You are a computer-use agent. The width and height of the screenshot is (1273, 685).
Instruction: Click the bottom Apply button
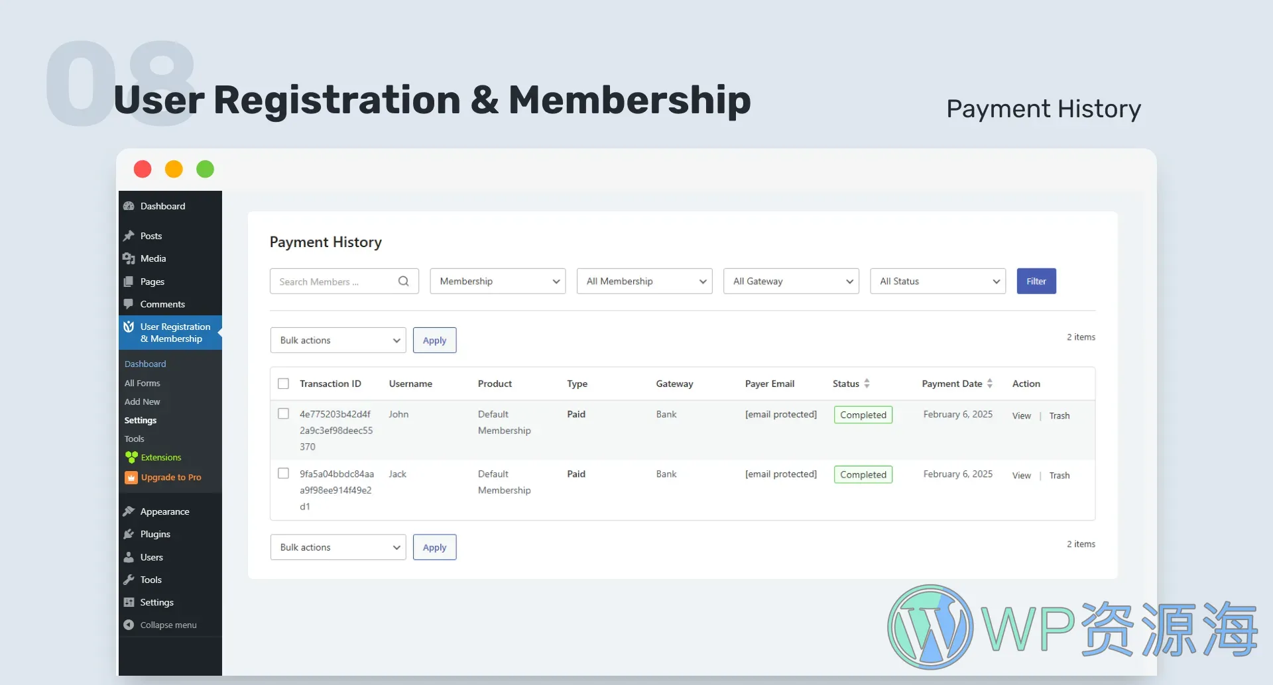click(x=434, y=547)
